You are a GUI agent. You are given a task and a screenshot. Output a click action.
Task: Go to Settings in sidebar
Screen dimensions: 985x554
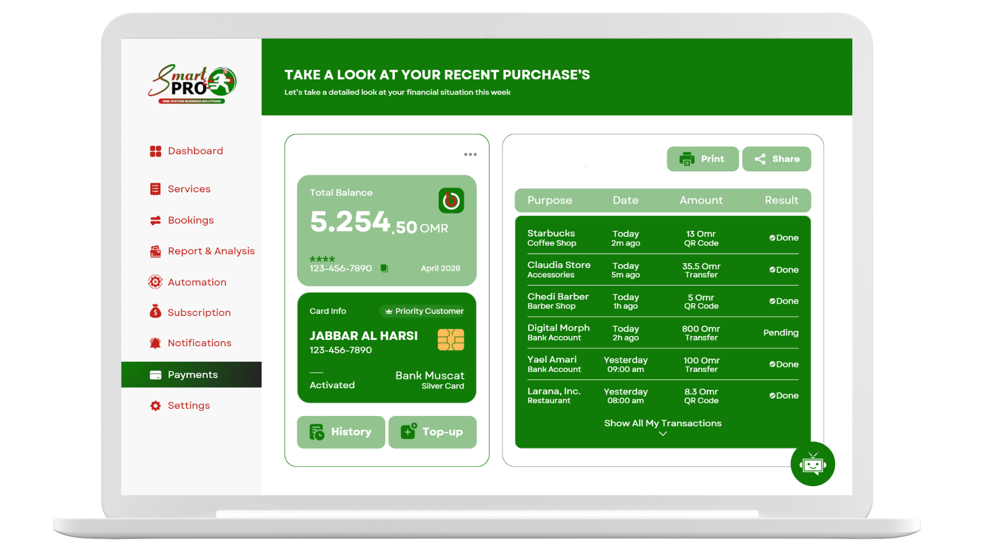point(188,406)
